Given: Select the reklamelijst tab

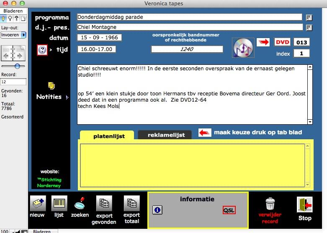Looking at the screenshot, I should (x=164, y=135).
